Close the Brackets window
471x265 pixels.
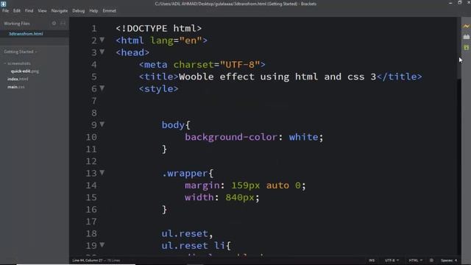(469, 3)
